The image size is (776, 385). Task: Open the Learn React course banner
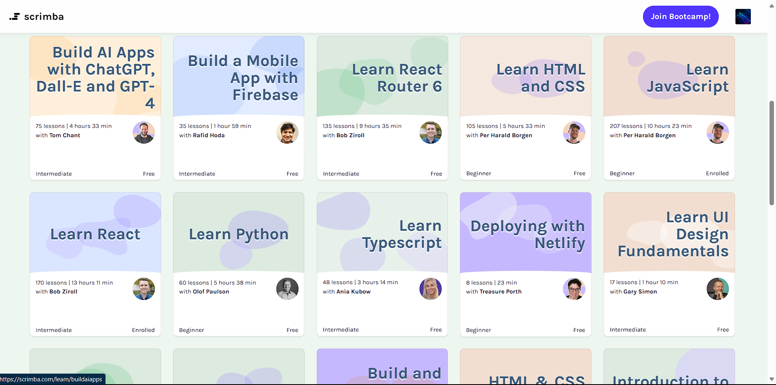[x=95, y=233]
